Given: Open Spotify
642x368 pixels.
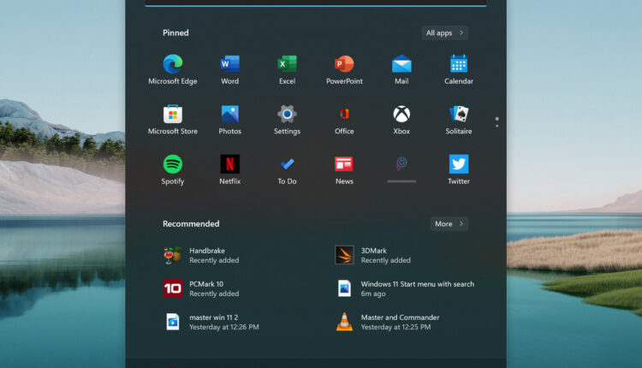Looking at the screenshot, I should (172, 164).
